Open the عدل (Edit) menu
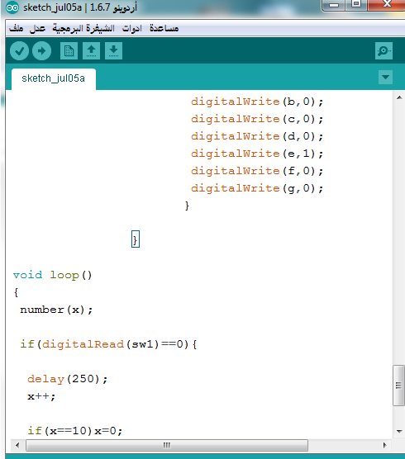Image resolution: width=405 pixels, height=459 pixels. (37, 28)
